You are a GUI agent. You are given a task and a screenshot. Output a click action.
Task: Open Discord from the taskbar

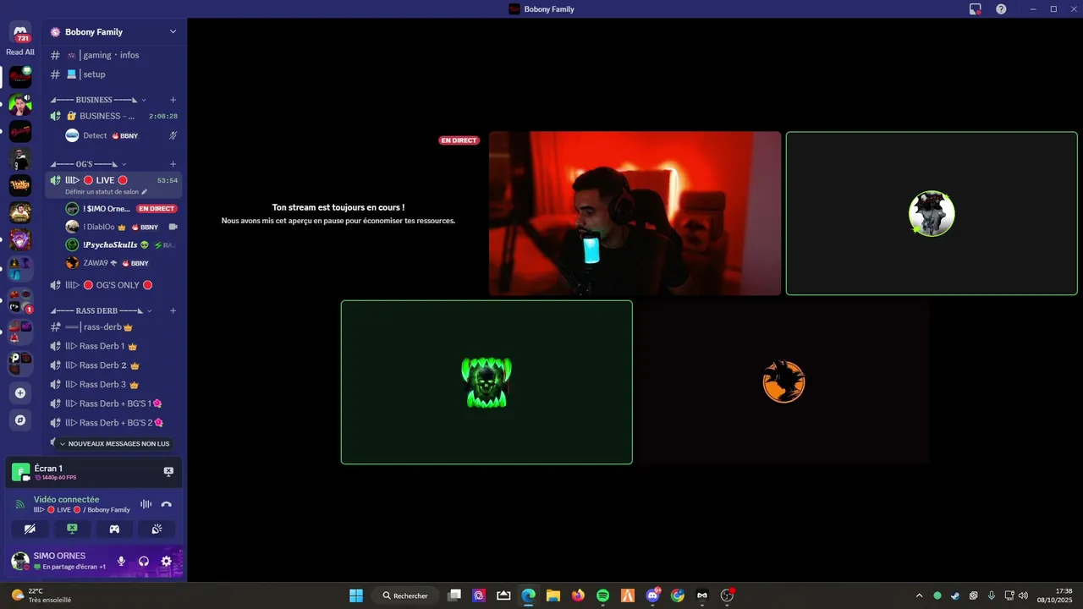(x=652, y=595)
